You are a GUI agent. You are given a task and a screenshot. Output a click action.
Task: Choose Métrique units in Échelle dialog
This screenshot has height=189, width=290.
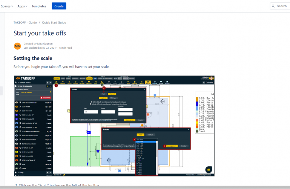[x=113, y=98]
